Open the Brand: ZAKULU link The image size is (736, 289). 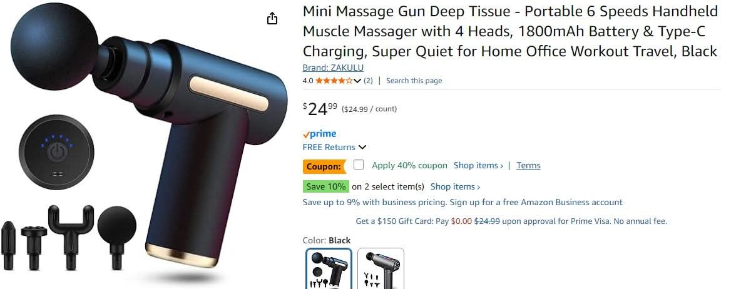333,68
